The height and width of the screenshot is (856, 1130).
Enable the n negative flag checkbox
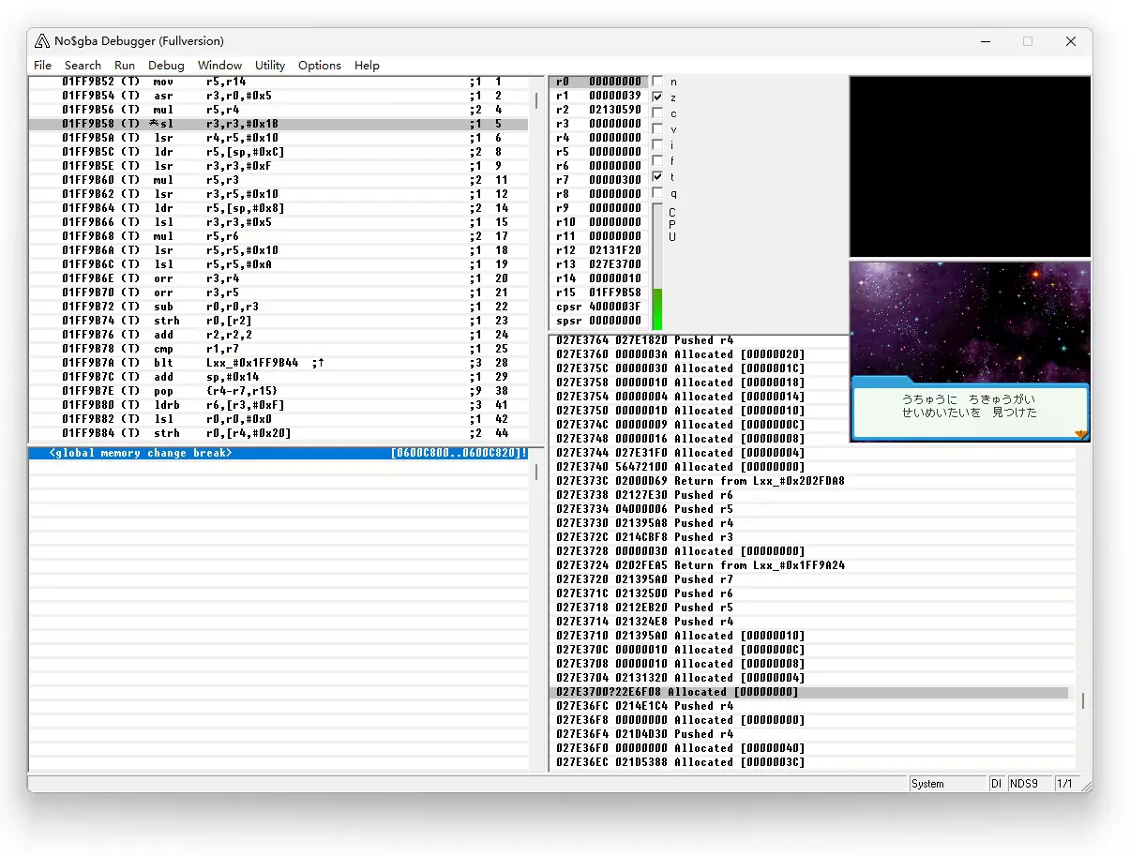coord(657,82)
